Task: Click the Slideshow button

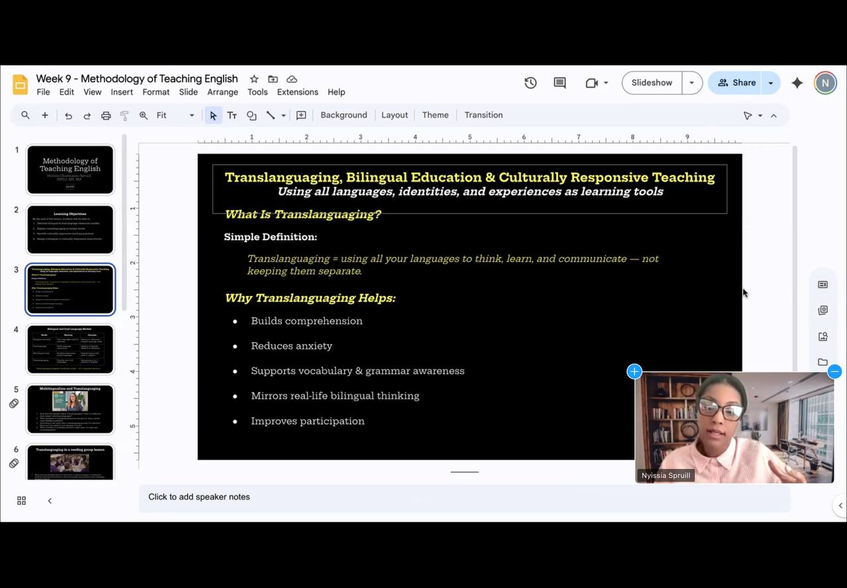Action: (652, 83)
